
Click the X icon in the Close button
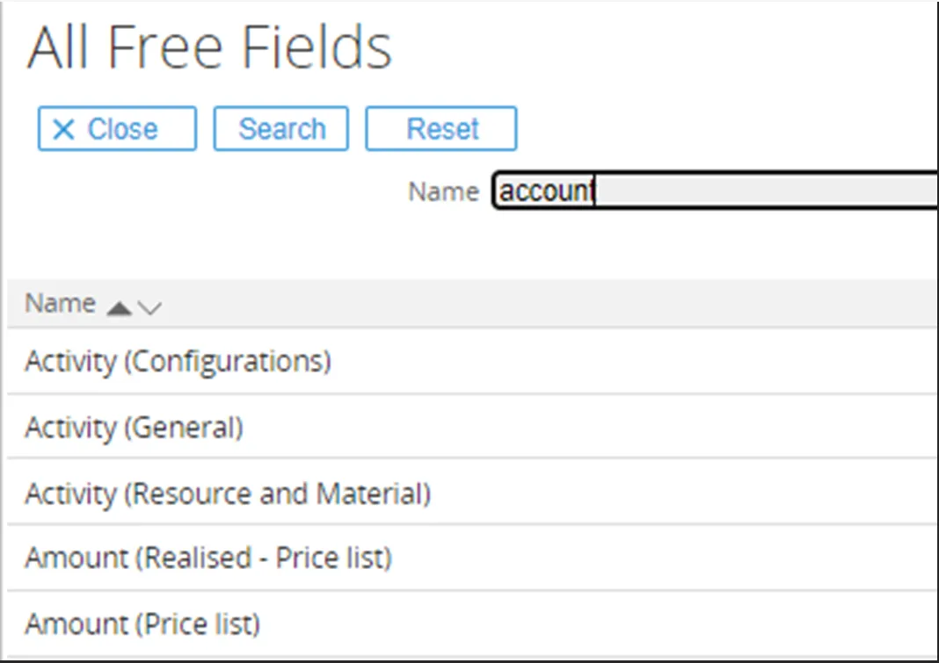[63, 130]
